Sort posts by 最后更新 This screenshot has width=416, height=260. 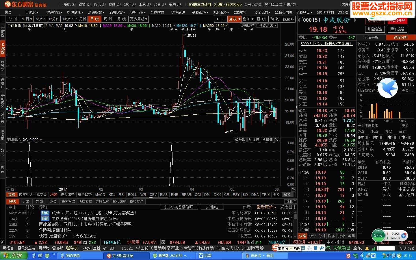click(266, 207)
